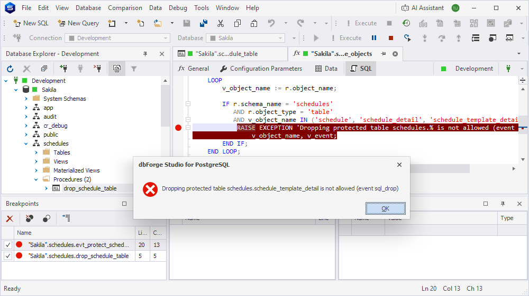This screenshot has width=529, height=296.
Task: Click the Delete Connection plug with red X
Action: tap(97, 69)
